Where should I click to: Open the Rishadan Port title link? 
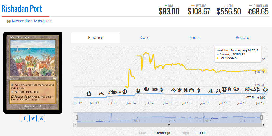(22, 8)
